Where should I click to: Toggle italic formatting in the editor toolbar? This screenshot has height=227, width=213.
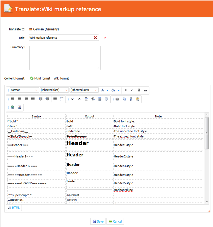(x=132, y=90)
